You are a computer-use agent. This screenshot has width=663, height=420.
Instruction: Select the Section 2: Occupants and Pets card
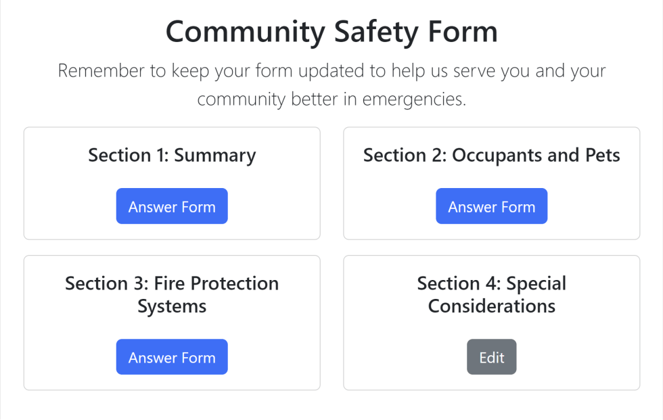(x=491, y=183)
